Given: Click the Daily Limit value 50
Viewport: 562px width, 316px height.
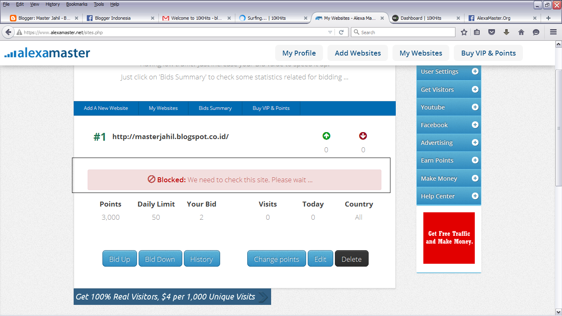Looking at the screenshot, I should 156,217.
